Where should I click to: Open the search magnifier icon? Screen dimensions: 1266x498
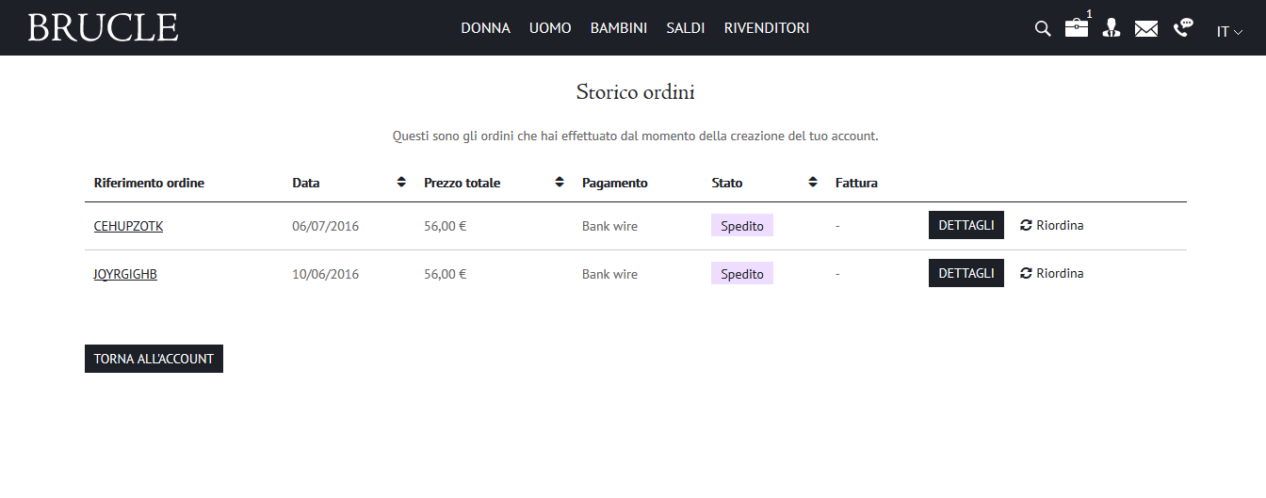pos(1042,28)
